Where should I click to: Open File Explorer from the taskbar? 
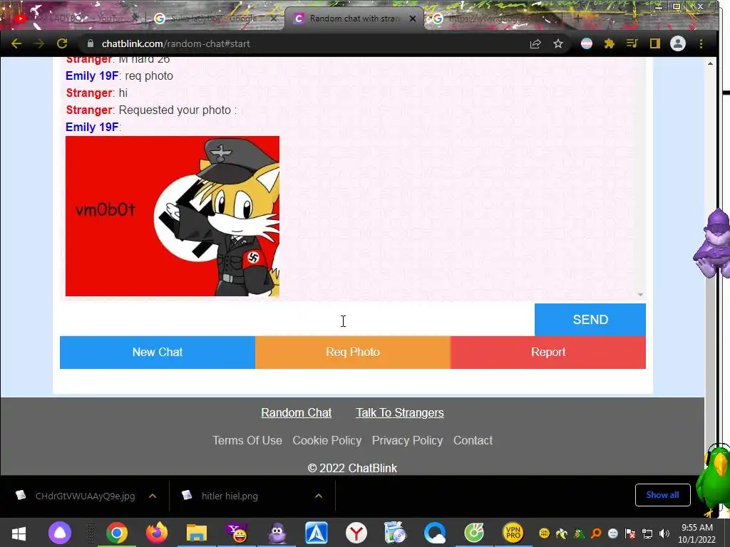click(197, 533)
